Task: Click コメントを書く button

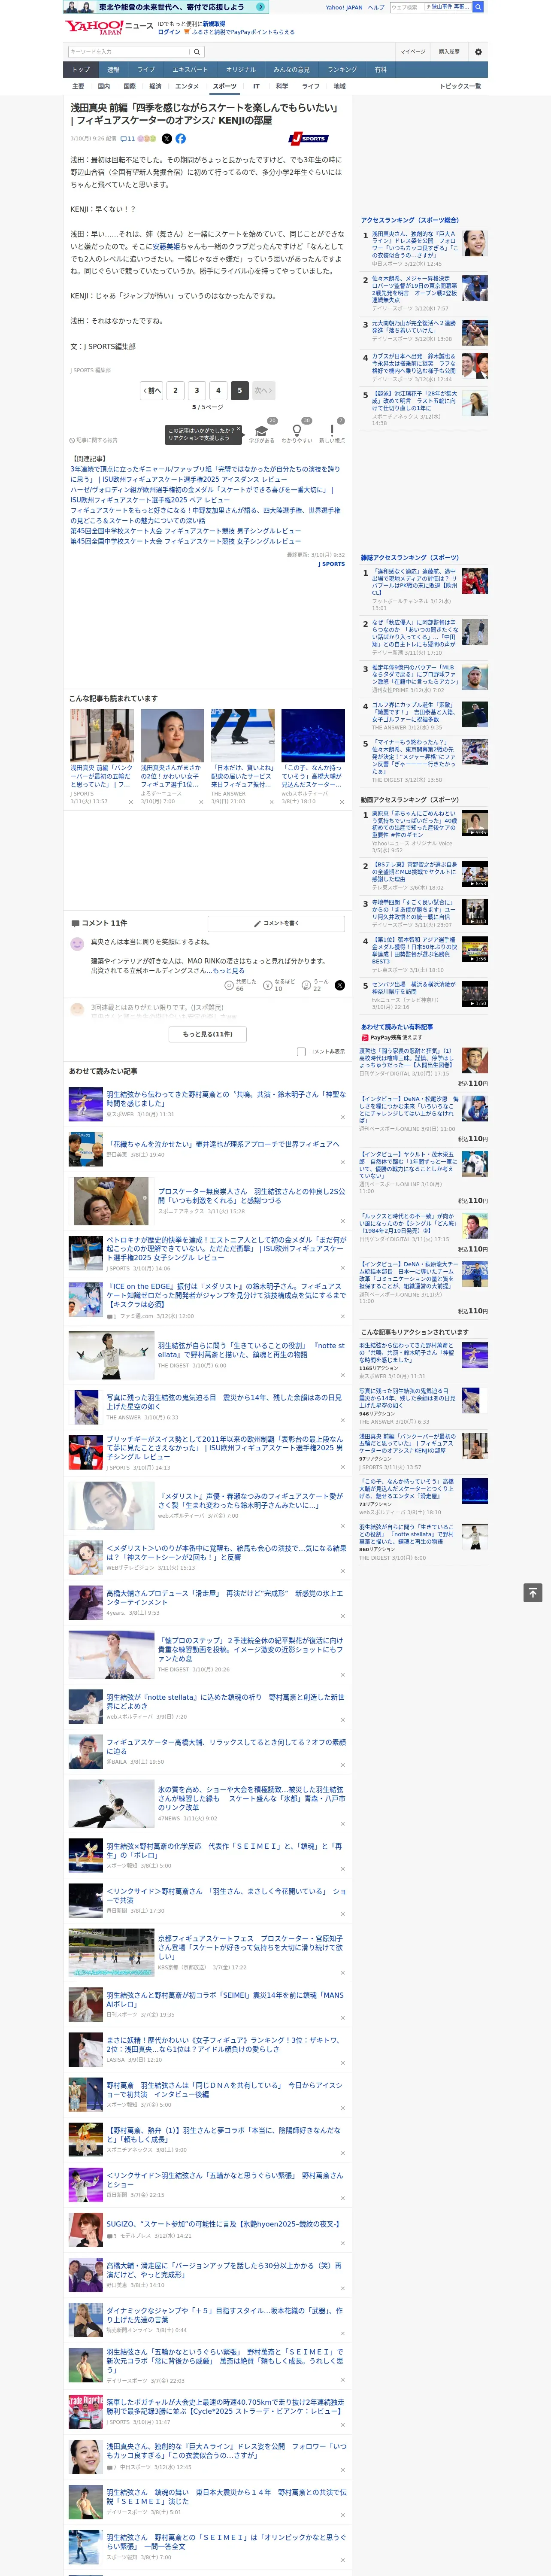Action: (276, 923)
